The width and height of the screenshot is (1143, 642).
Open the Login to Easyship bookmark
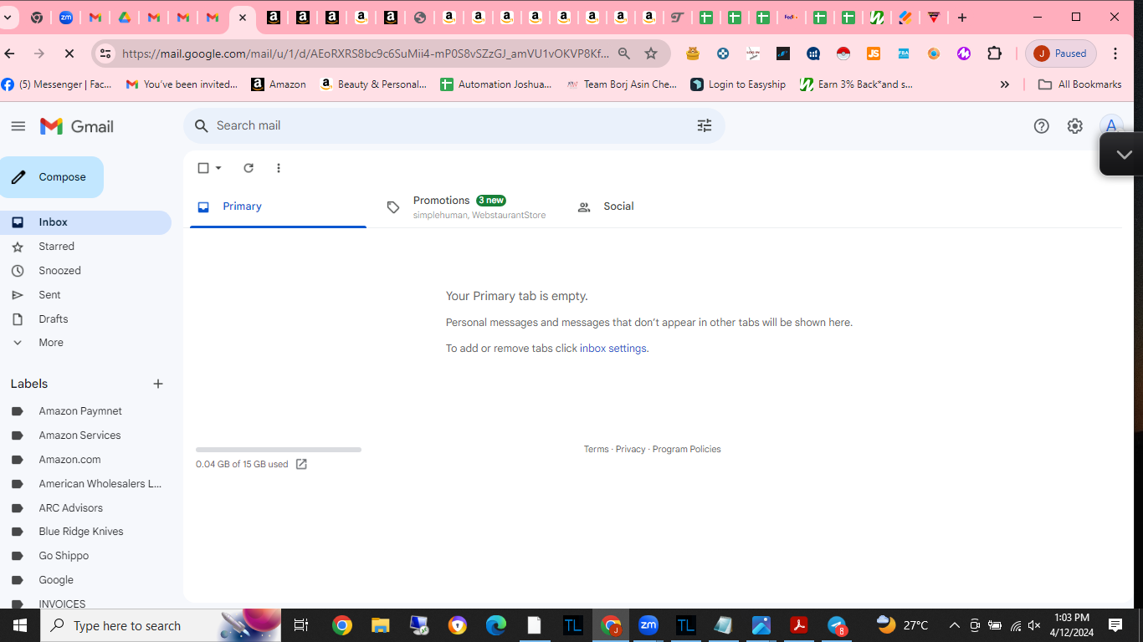coord(738,84)
